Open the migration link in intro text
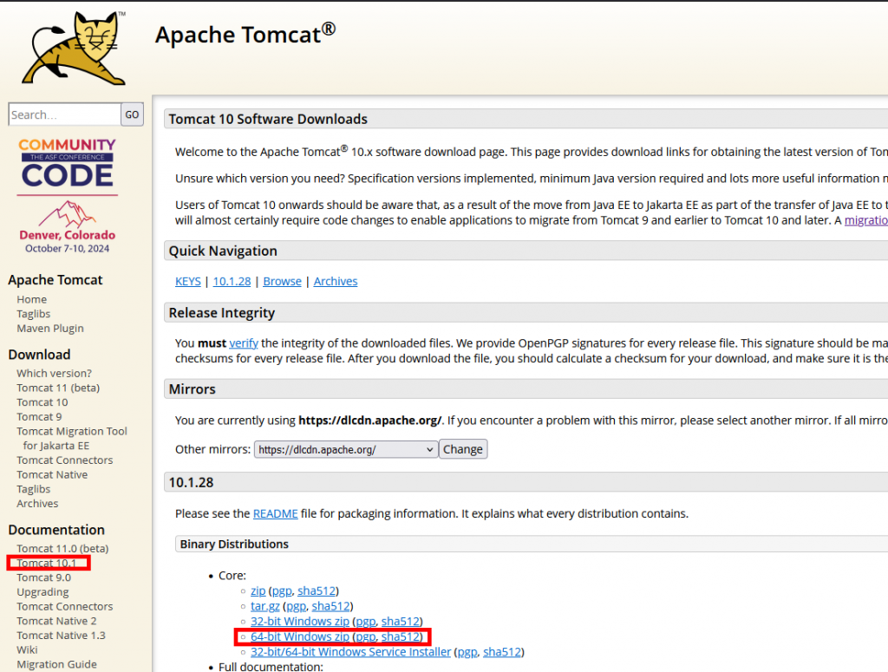888x672 pixels. click(x=866, y=220)
